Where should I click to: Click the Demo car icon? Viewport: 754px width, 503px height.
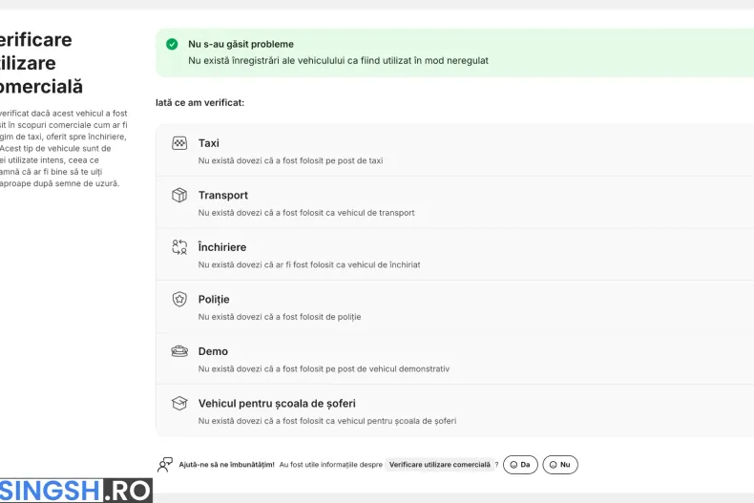click(x=179, y=351)
